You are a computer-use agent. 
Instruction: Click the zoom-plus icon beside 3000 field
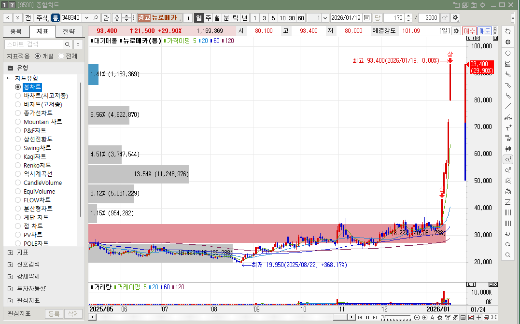point(445,18)
